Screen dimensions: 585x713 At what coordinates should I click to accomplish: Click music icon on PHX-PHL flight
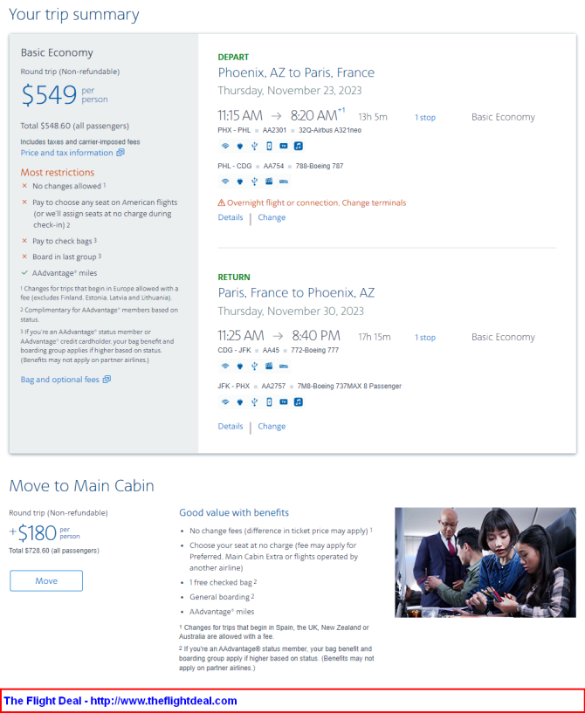[x=299, y=146]
